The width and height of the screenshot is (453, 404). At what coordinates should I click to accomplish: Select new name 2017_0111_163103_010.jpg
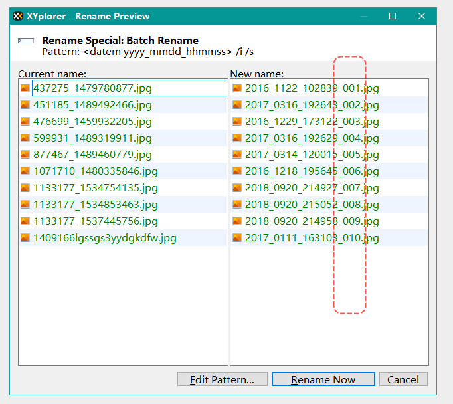(312, 237)
